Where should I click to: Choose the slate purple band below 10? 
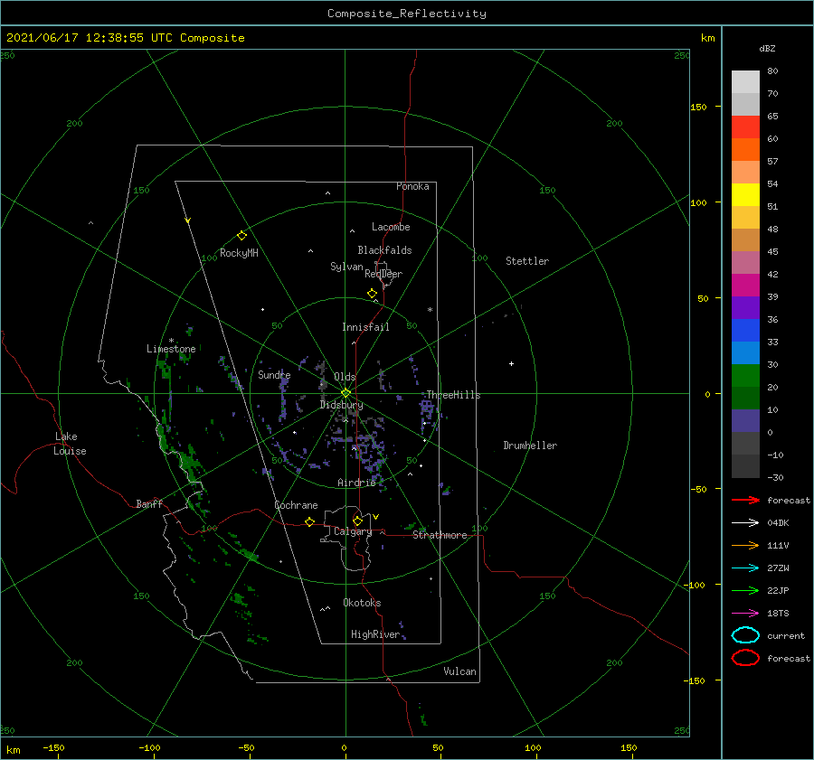(x=745, y=421)
